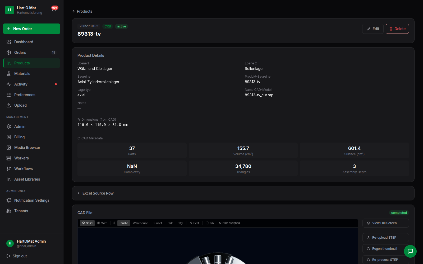
Task: Click the CRB tag badge
Action: point(108,26)
